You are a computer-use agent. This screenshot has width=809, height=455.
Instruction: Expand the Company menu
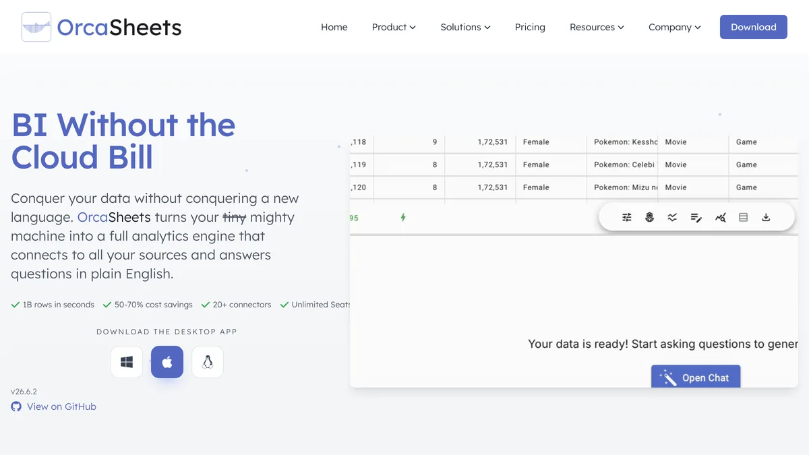click(675, 27)
